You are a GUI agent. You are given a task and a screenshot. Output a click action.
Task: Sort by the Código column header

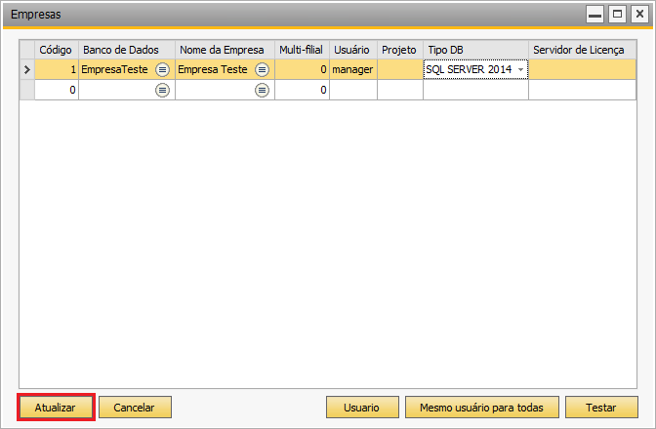[x=57, y=50]
